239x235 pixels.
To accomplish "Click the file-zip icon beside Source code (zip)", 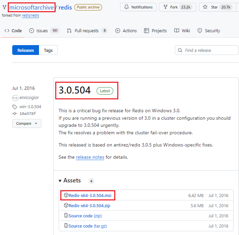I will [66, 215].
